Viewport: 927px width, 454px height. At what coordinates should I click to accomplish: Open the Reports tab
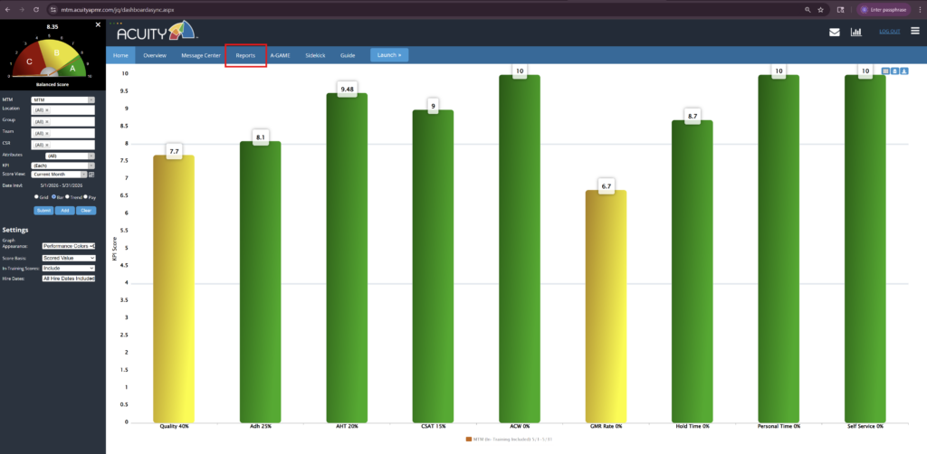click(x=245, y=55)
